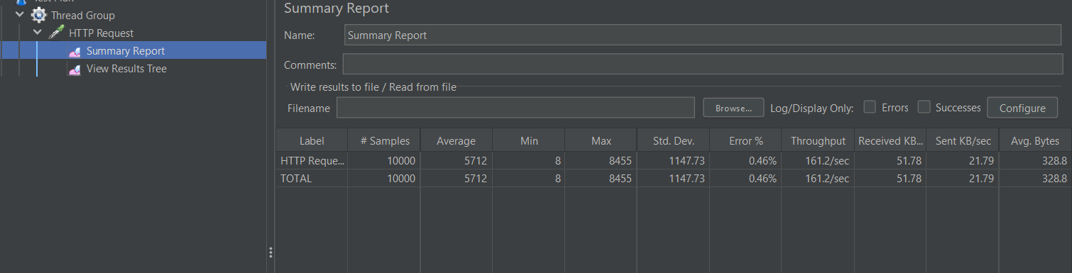Click the Throughput column header
Viewport: 1072px width, 273px height.
point(818,140)
